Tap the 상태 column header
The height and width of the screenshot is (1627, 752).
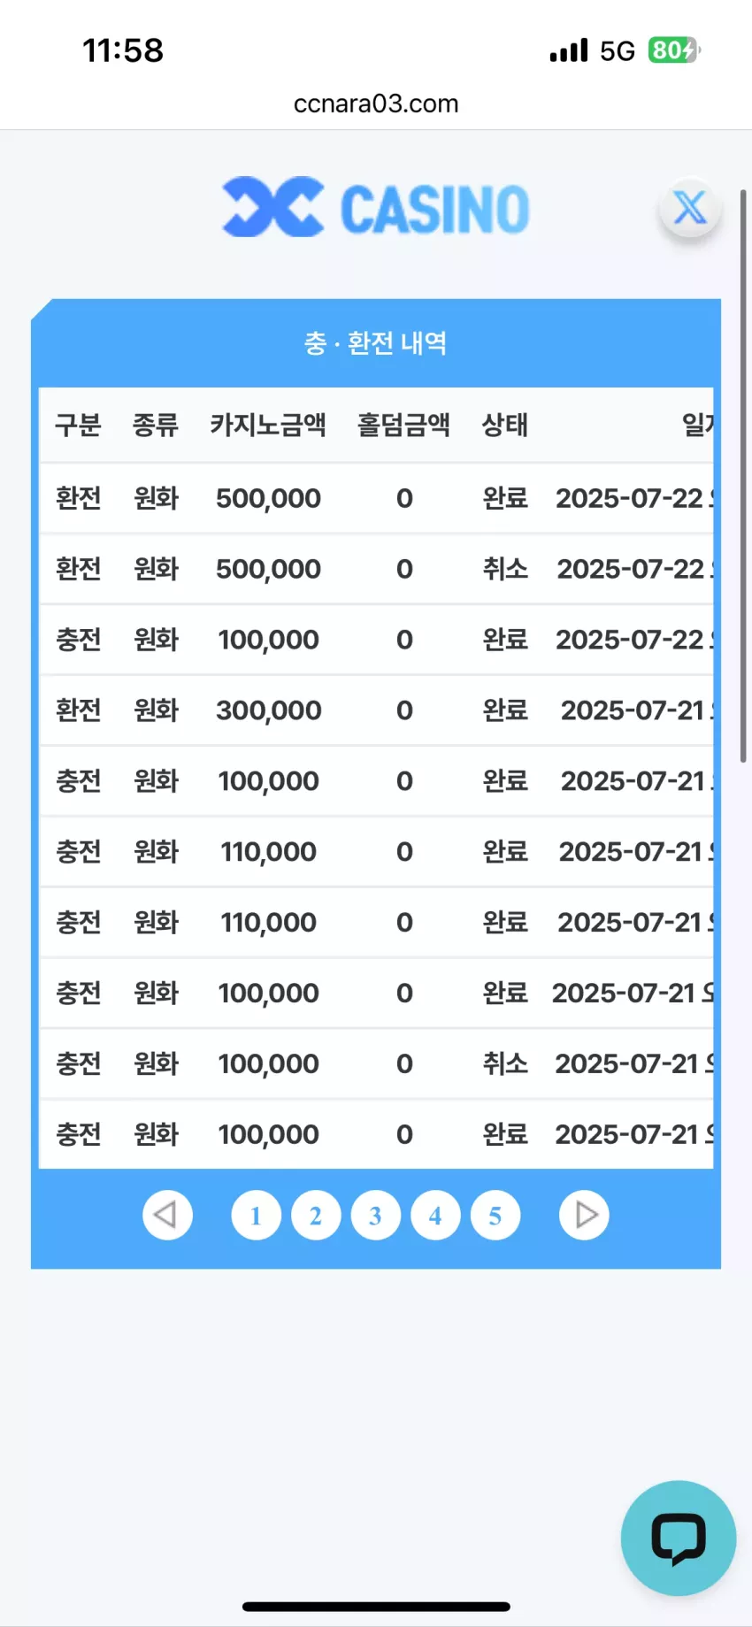tap(505, 425)
